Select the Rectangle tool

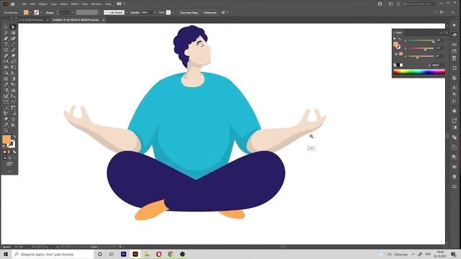6,50
